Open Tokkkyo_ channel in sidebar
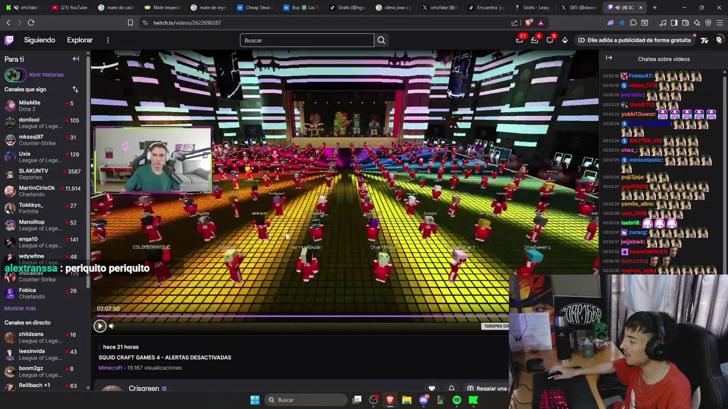 44,208
